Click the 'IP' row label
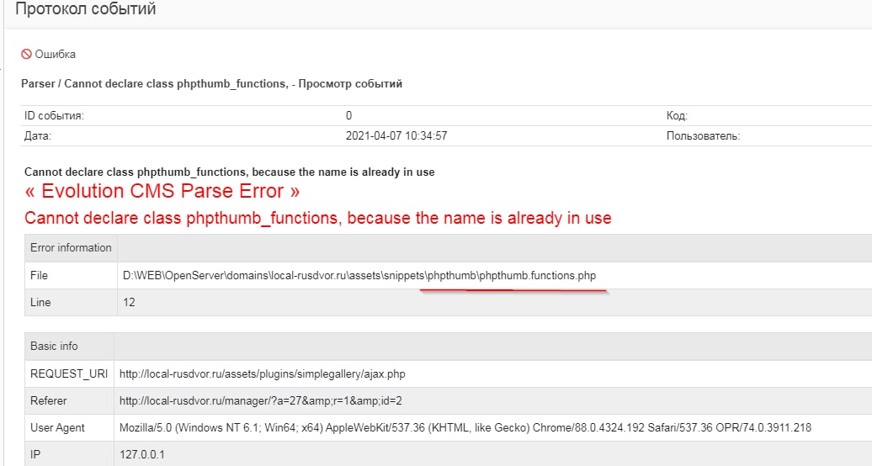The image size is (872, 466). (x=35, y=454)
